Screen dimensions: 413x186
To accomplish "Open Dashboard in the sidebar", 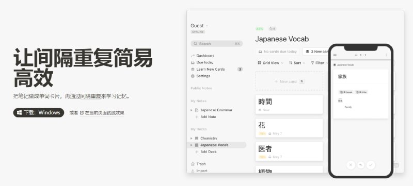I will click(x=205, y=56).
